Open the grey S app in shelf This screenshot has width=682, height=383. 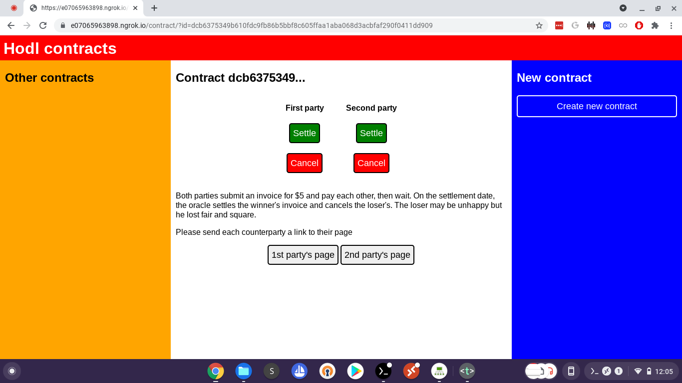272,371
